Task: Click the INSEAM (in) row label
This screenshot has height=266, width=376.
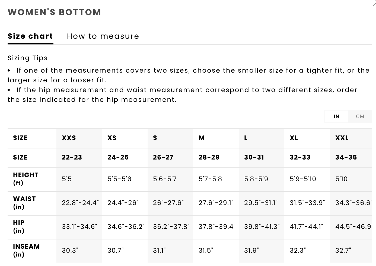Action: [x=26, y=250]
